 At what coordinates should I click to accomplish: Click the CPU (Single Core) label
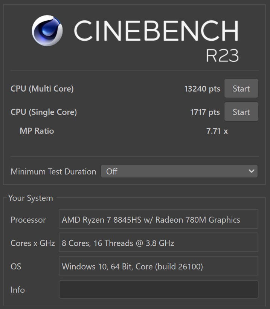44,112
